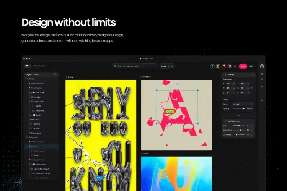
Task: Switch to the Layers tab
Action: pyautogui.click(x=29, y=74)
